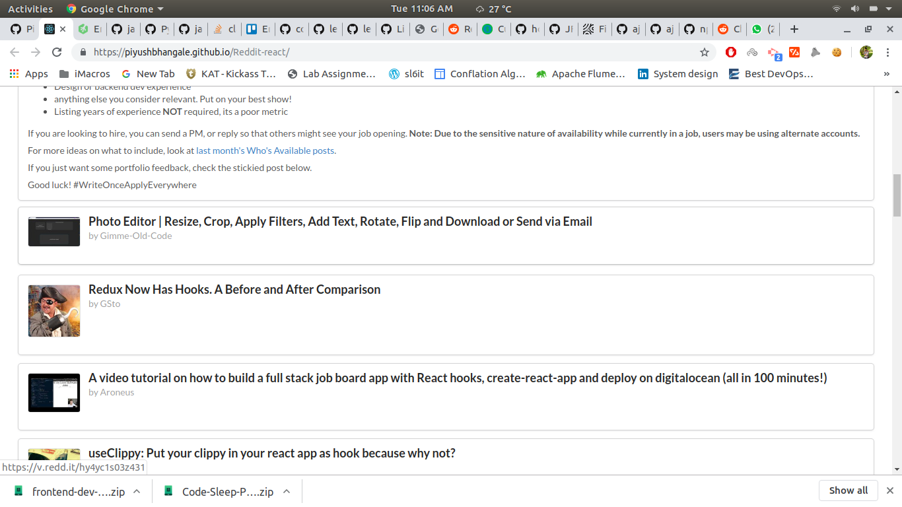Open the Chrome profile avatar
This screenshot has width=902, height=507.
pyautogui.click(x=866, y=52)
